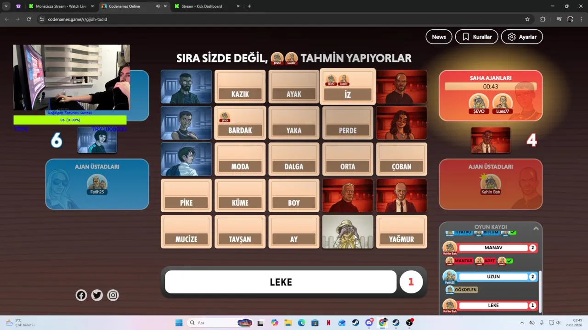This screenshot has height=330, width=588.
Task: Select the MODA word card
Action: 240,159
